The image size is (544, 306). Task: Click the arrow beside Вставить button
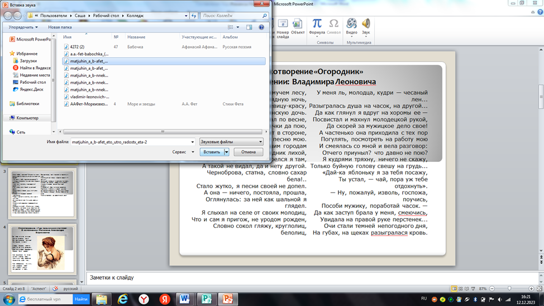(226, 152)
